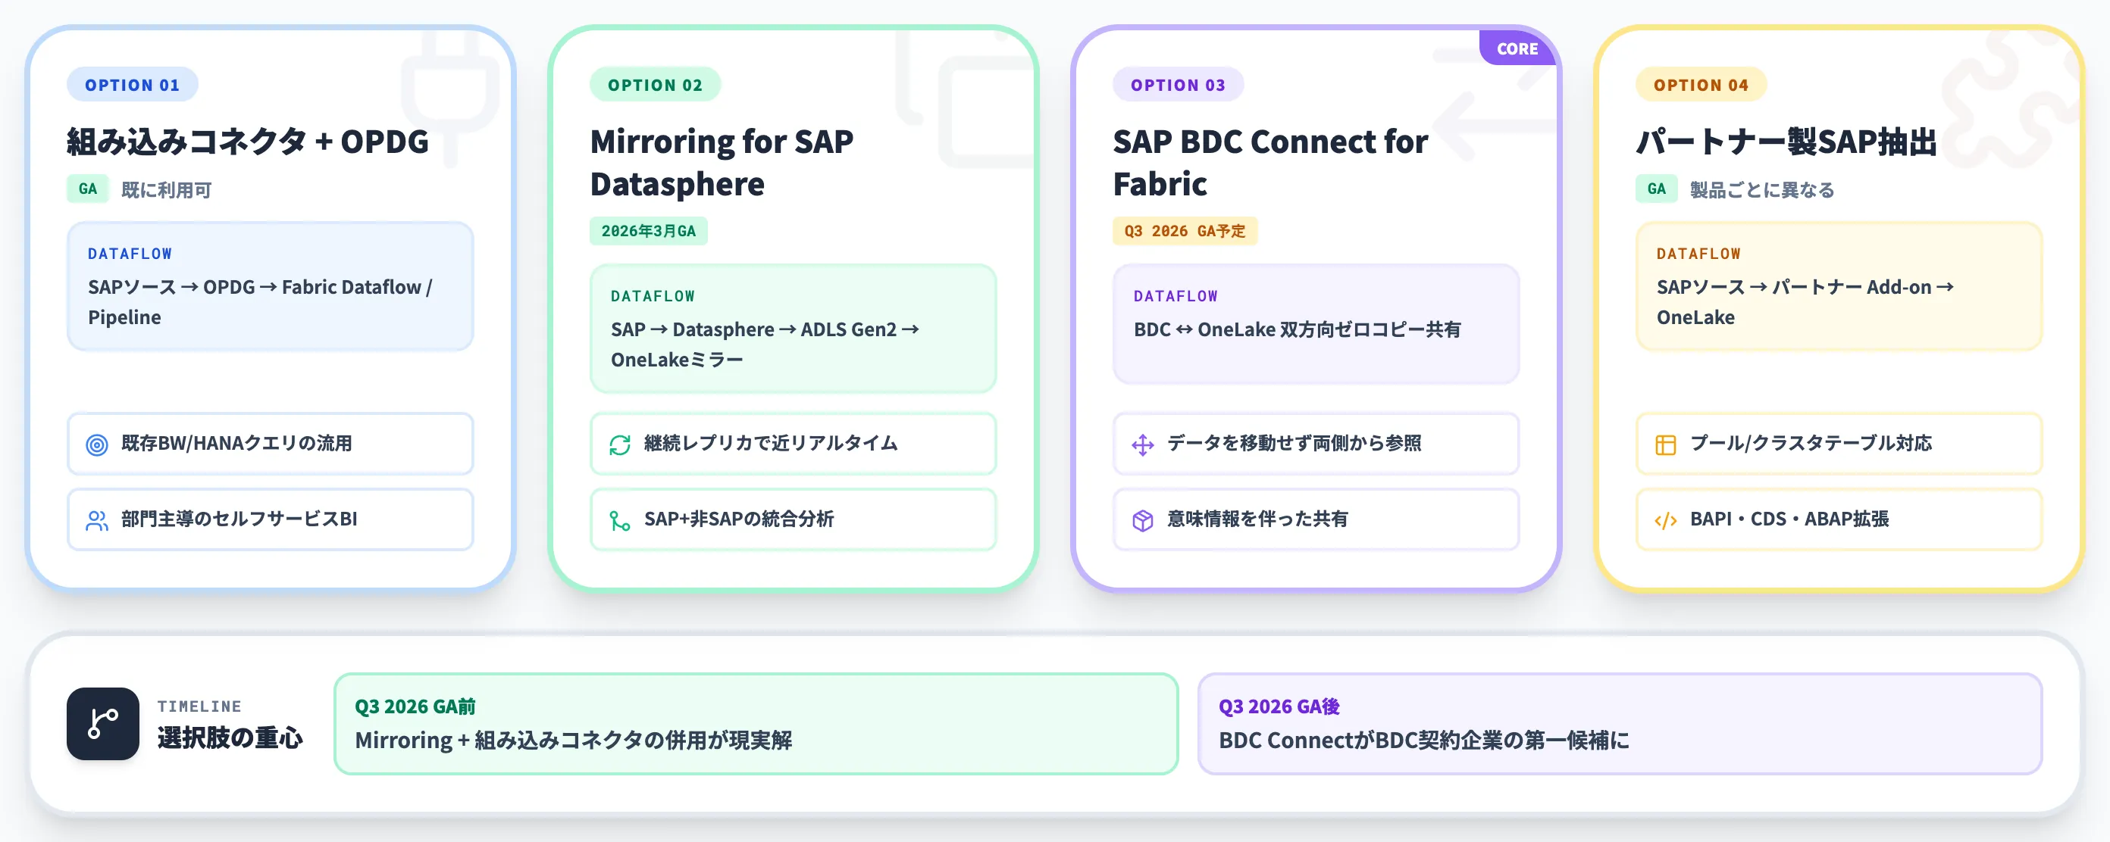
Task: Select the プール/クラスタテーブル対応 item
Action: coord(1839,444)
